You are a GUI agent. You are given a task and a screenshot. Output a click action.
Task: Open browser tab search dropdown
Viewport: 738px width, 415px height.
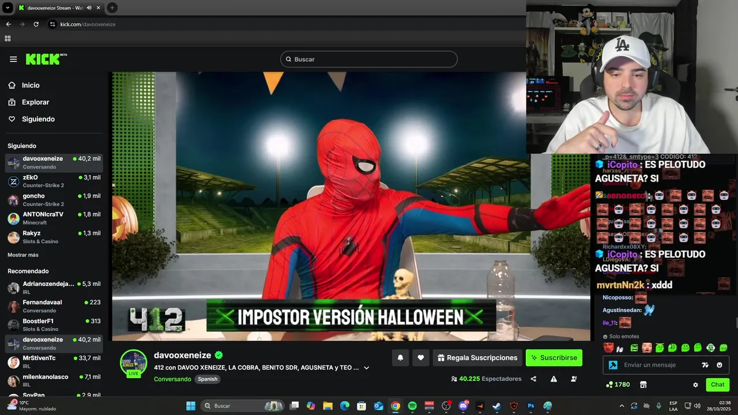coord(7,8)
